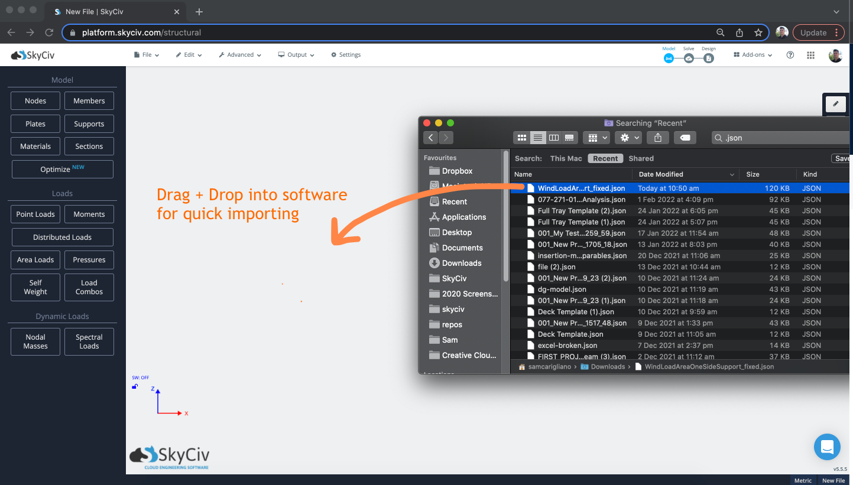The height and width of the screenshot is (485, 853).
Task: Open the Finder action gear dropdown
Action: [x=628, y=137]
